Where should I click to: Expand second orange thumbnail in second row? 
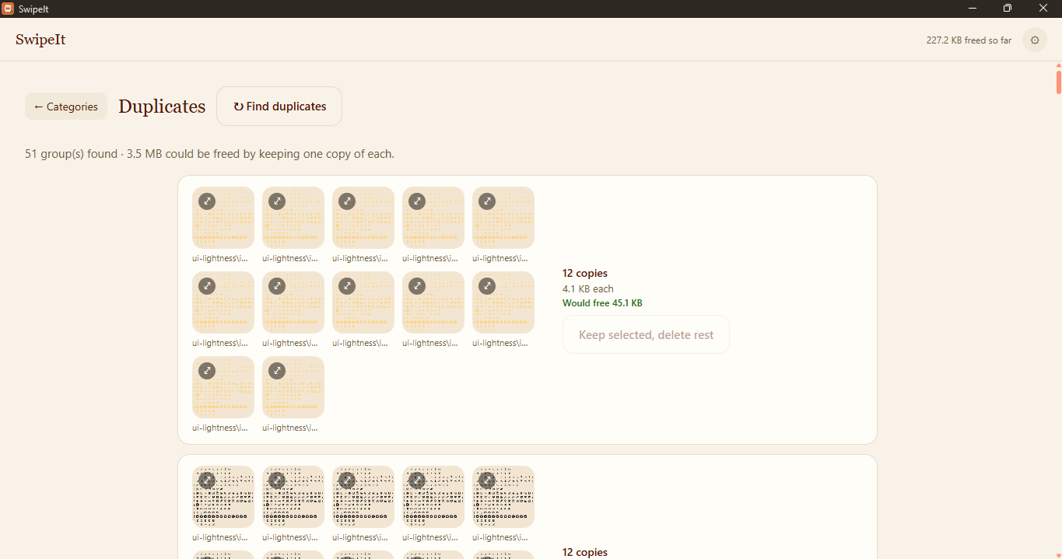click(277, 286)
